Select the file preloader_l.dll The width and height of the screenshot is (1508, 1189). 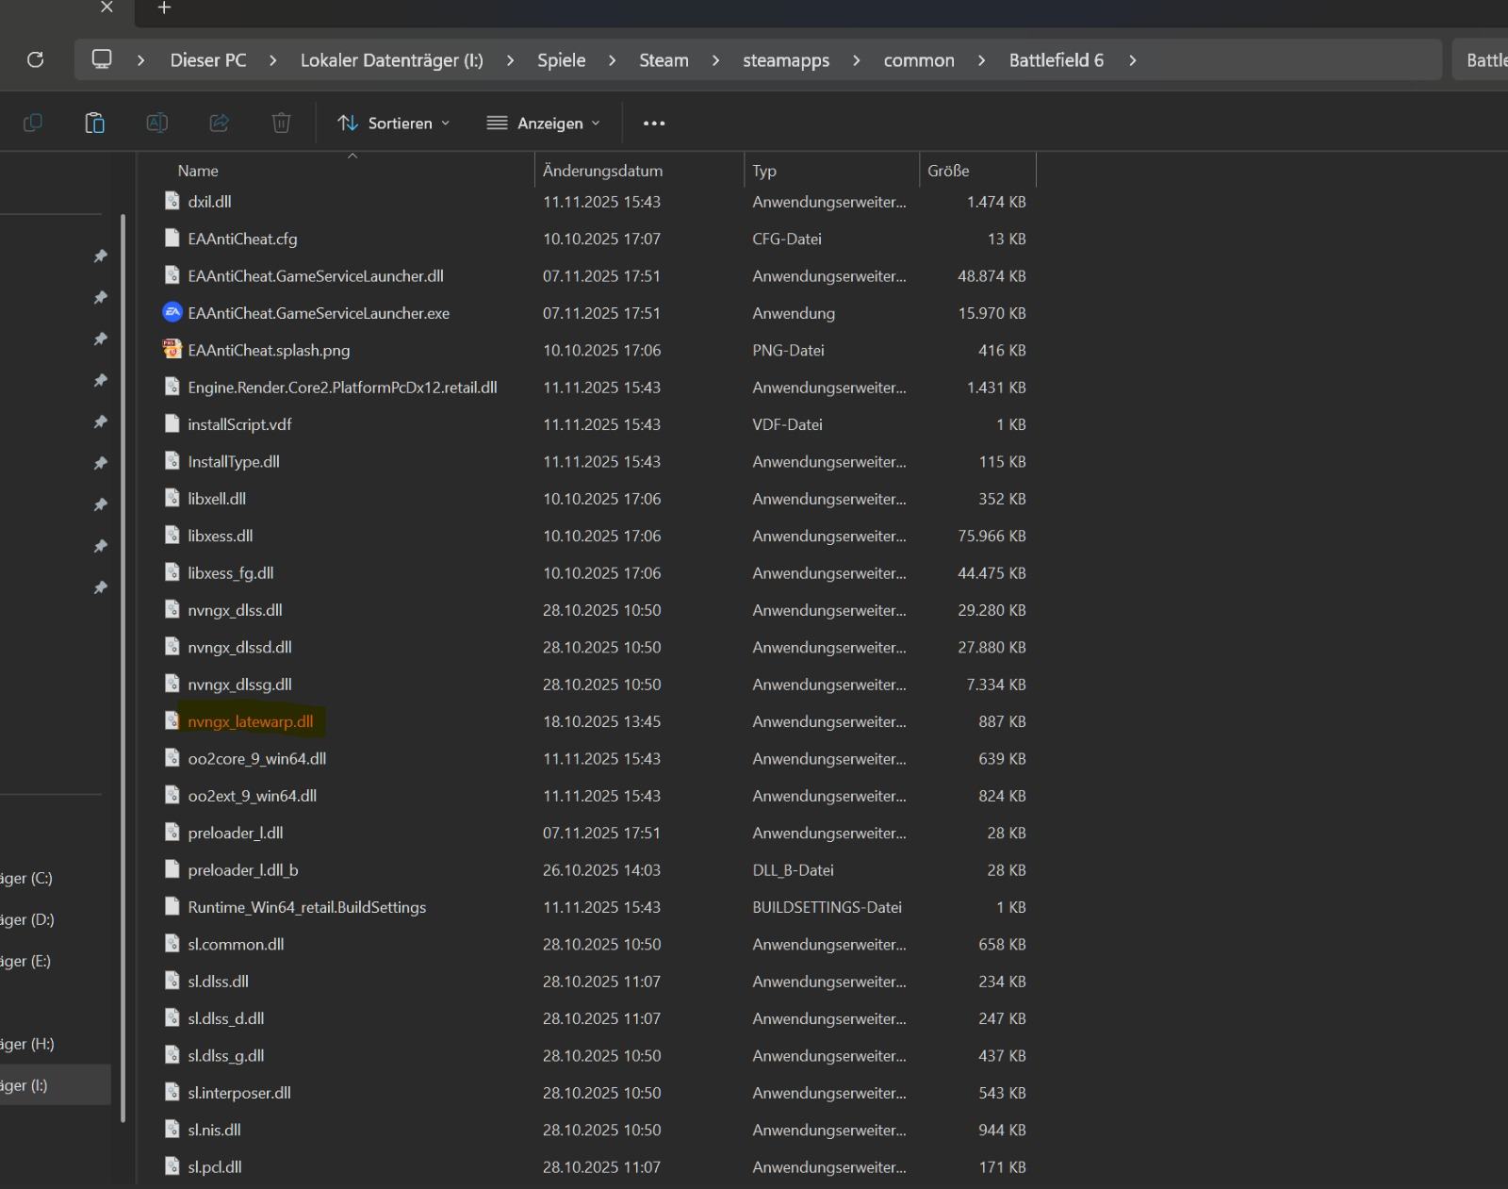(236, 833)
